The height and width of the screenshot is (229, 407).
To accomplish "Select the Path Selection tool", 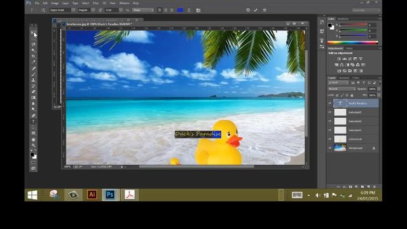I will (33, 127).
